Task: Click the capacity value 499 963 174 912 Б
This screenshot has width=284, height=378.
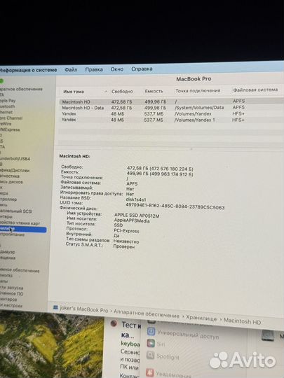Action: [171, 174]
